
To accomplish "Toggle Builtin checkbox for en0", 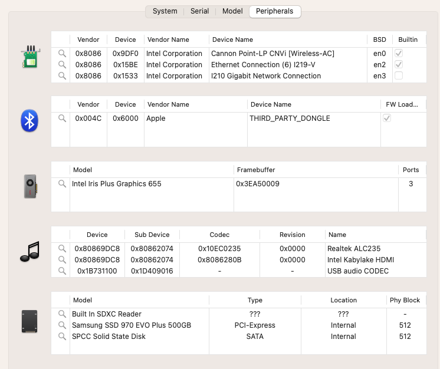I will point(399,53).
